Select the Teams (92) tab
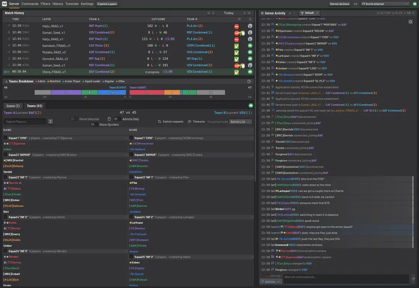Viewport: 419px width, 288px height. (34, 106)
